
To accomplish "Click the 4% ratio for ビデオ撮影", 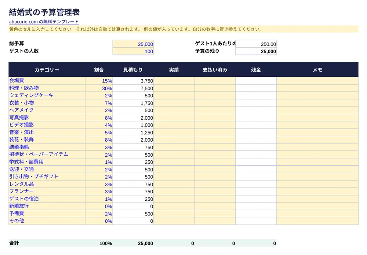I will [99, 125].
